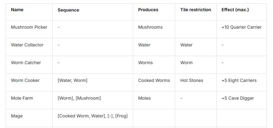
Task: Click the Tile restriction column header
Action: (x=196, y=10)
